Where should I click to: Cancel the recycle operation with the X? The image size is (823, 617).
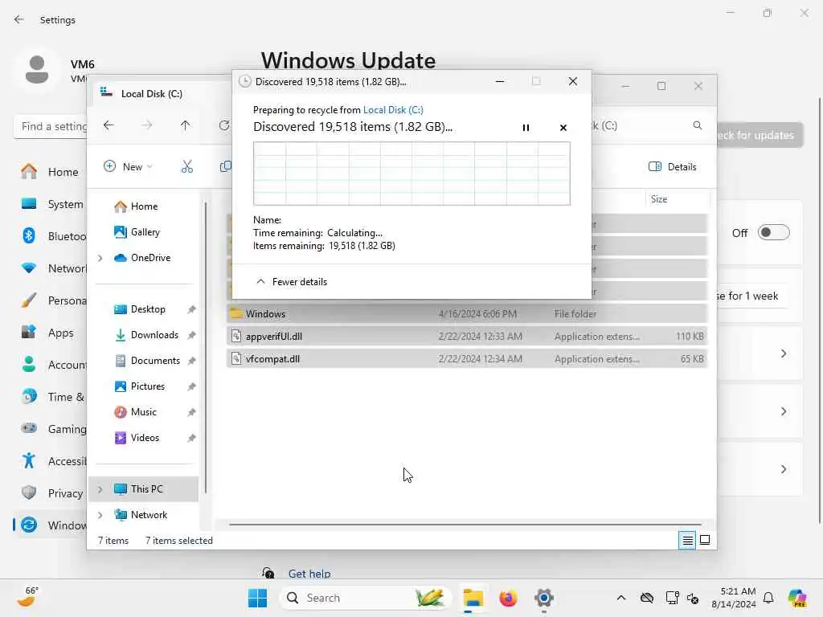point(563,128)
